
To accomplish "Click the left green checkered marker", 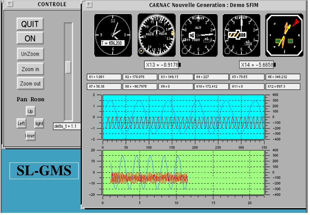I will point(278,41).
